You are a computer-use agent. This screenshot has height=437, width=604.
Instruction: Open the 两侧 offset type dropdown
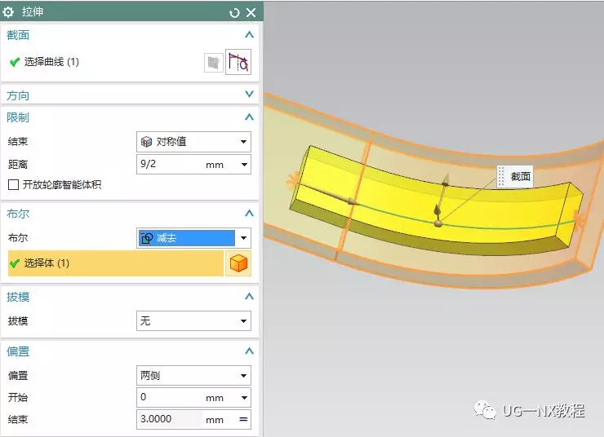(x=193, y=376)
